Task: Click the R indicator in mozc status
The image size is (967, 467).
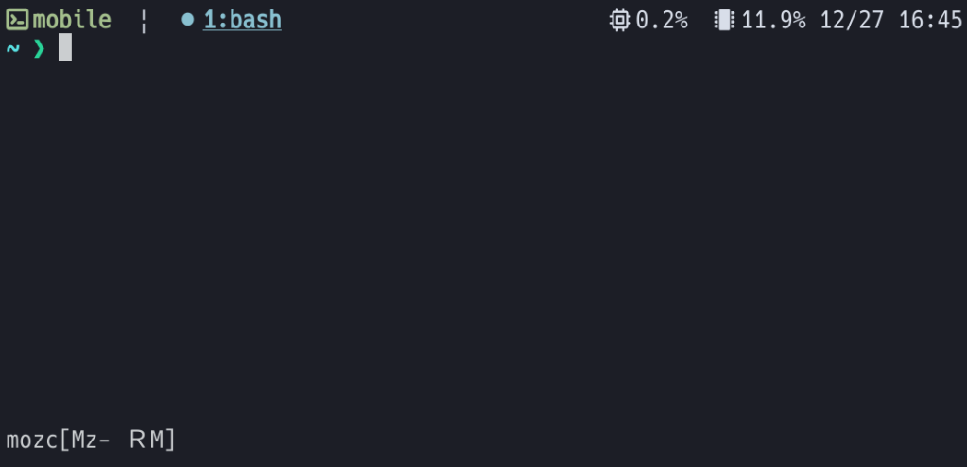Action: pos(137,440)
